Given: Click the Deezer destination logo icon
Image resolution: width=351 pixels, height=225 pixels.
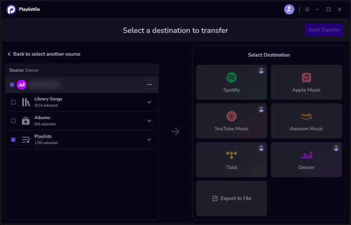Looking at the screenshot, I should click(306, 155).
